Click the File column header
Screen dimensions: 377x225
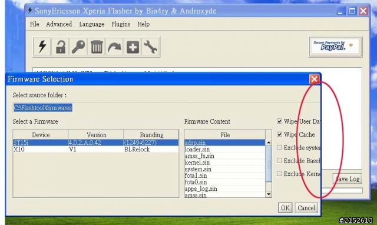click(225, 135)
